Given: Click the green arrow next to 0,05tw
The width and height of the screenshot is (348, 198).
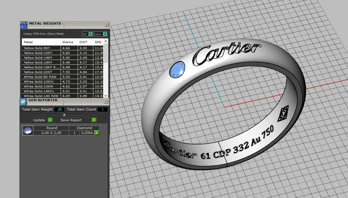Looking at the screenshot, I should (97, 133).
